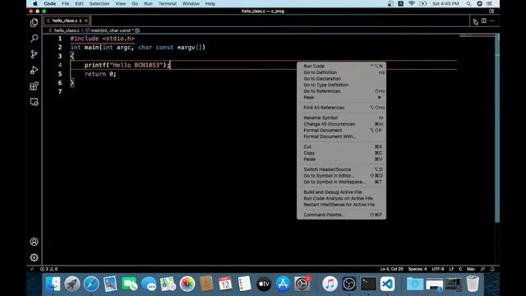Open the Accounts icon in activity bar

click(34, 242)
